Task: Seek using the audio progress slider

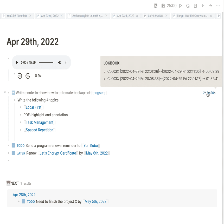Action: click(x=46, y=62)
